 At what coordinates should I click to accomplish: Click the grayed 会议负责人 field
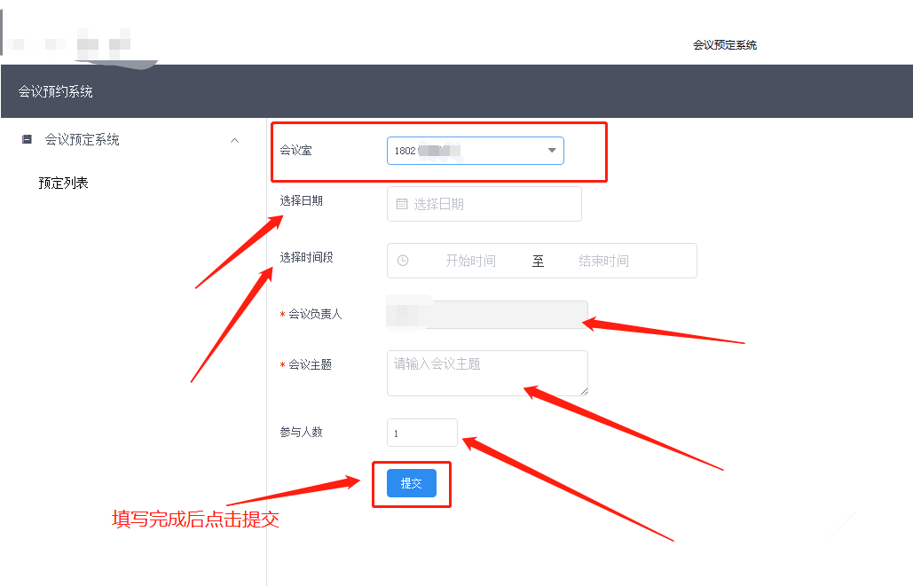[x=486, y=316]
